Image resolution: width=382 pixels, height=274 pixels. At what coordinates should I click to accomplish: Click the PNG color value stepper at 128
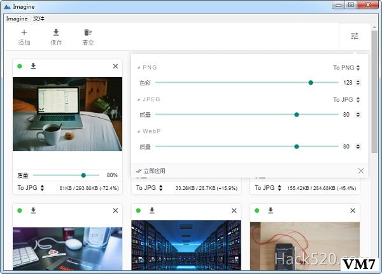click(358, 83)
